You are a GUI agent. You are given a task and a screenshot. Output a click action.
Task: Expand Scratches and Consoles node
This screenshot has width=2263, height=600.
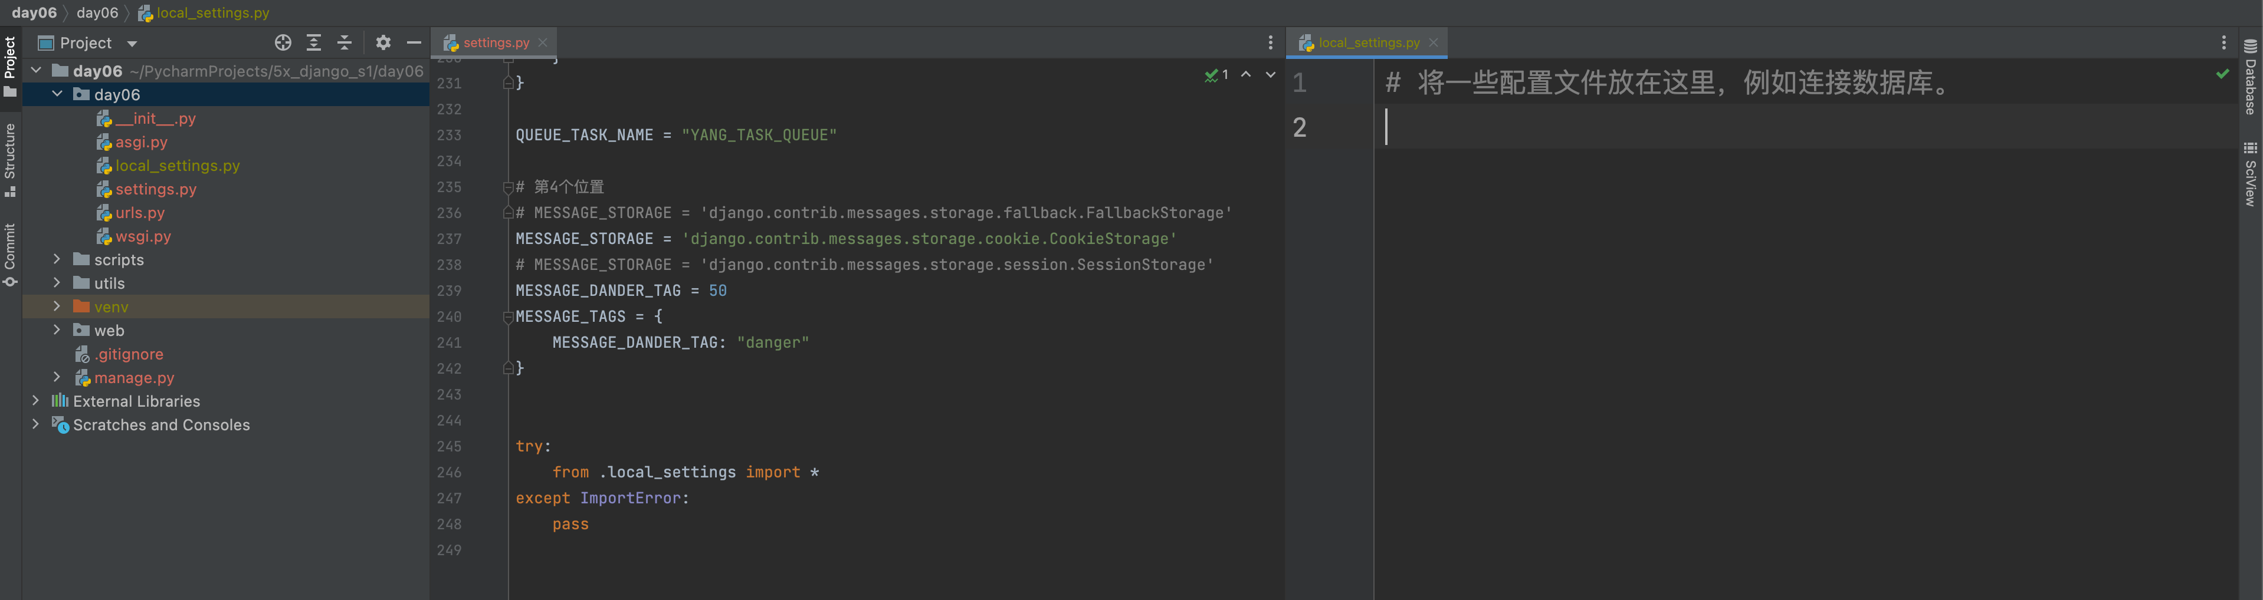[x=36, y=424]
